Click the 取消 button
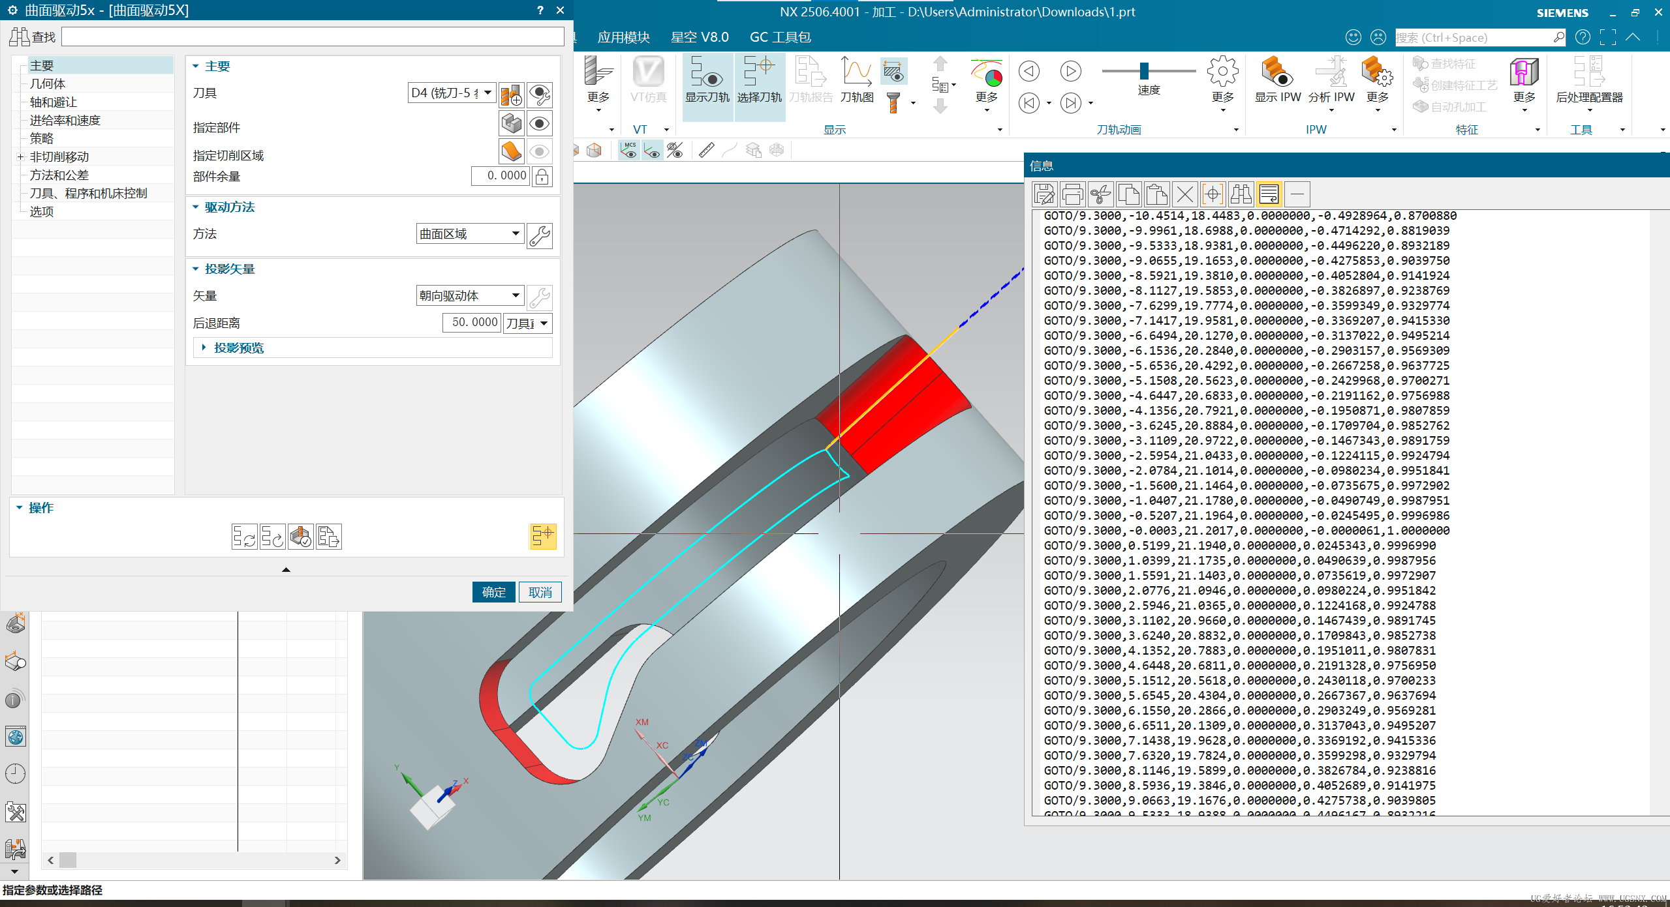The width and height of the screenshot is (1670, 907). click(540, 592)
